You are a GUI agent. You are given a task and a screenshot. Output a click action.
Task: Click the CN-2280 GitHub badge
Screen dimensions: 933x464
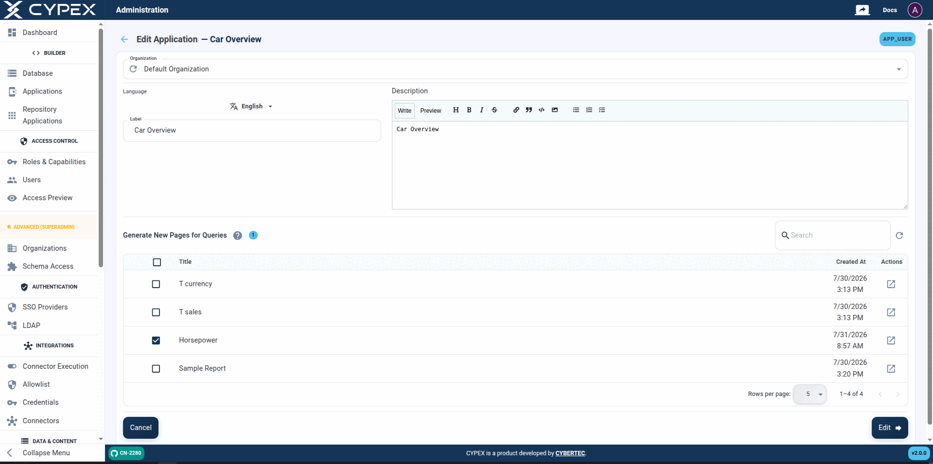click(x=126, y=453)
